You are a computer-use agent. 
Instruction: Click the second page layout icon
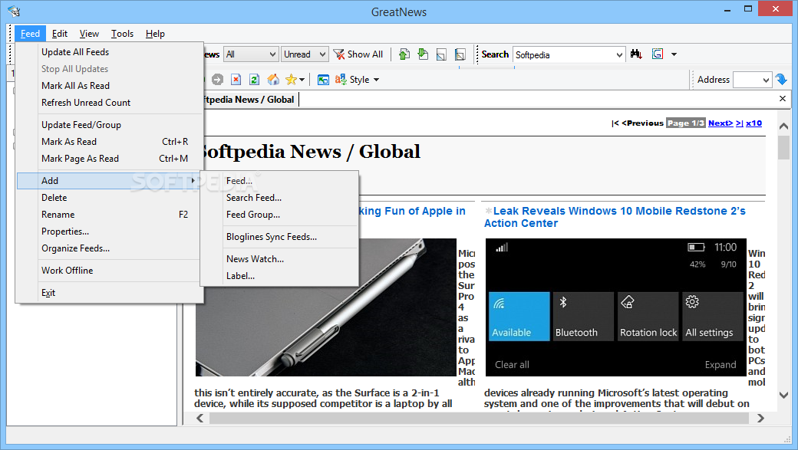point(460,54)
